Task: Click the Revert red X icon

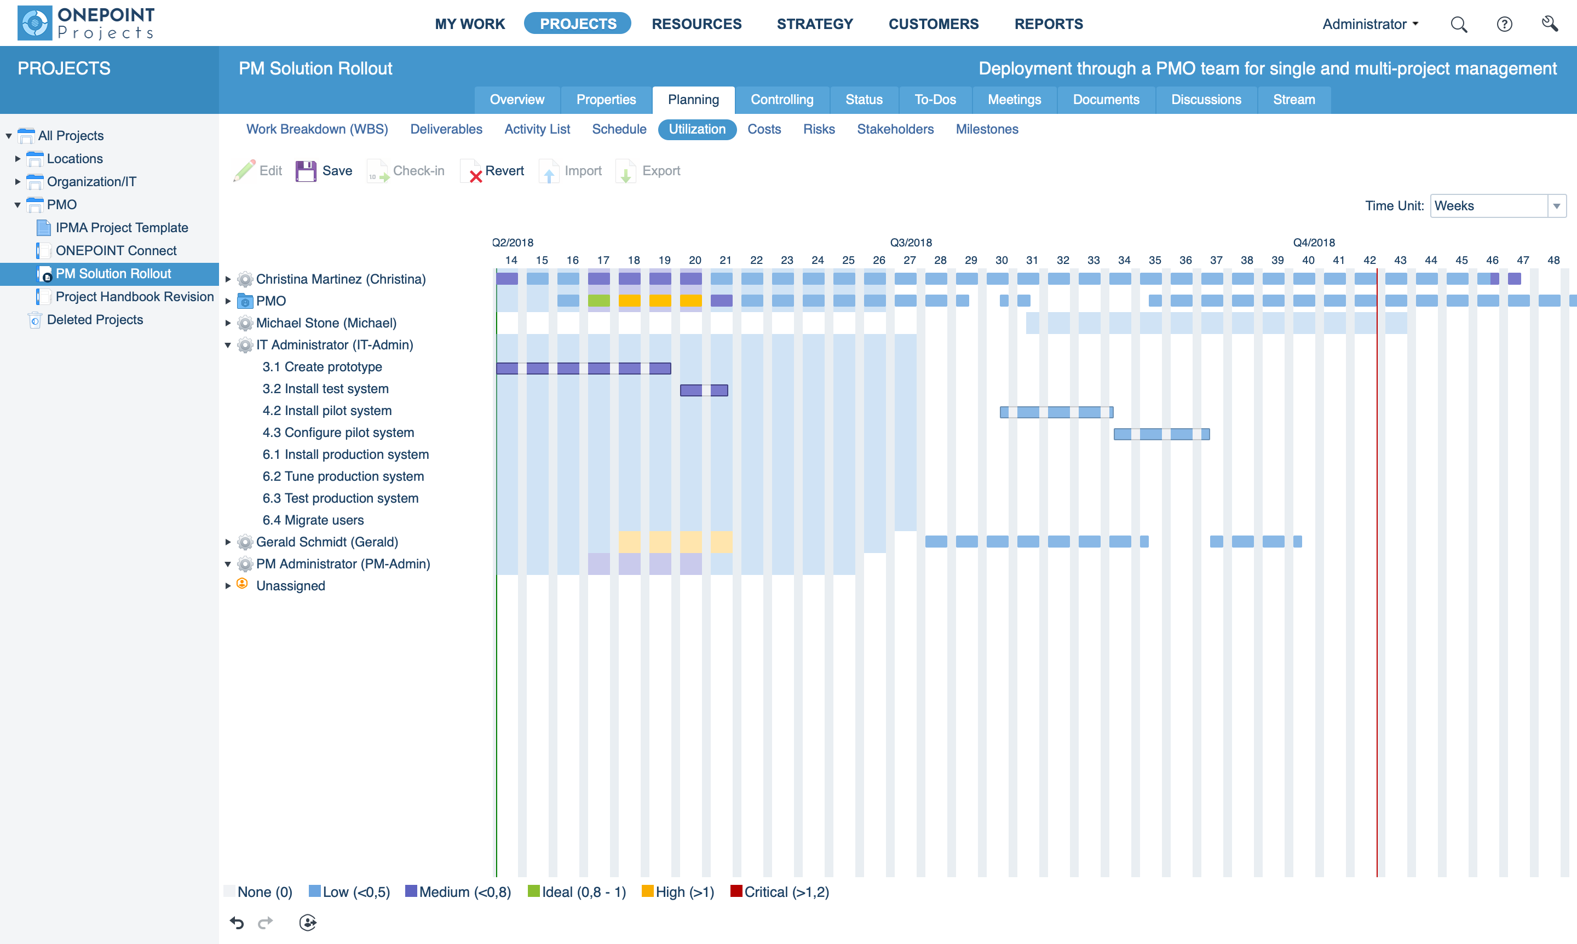Action: [471, 171]
